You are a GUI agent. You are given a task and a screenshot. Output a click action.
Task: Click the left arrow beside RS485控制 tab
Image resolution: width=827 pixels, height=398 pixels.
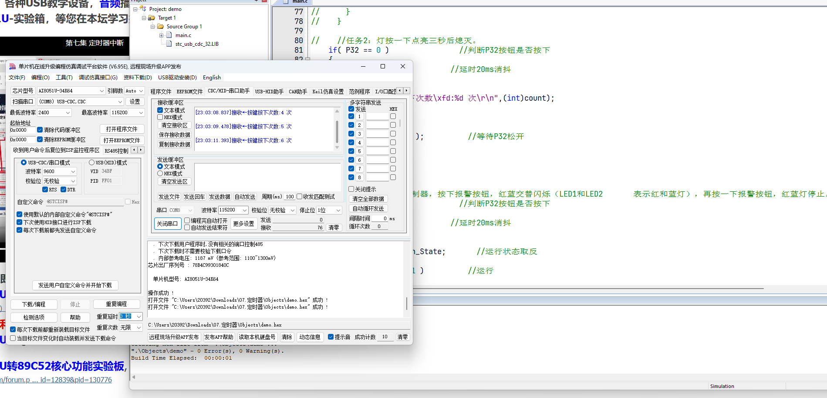[134, 150]
